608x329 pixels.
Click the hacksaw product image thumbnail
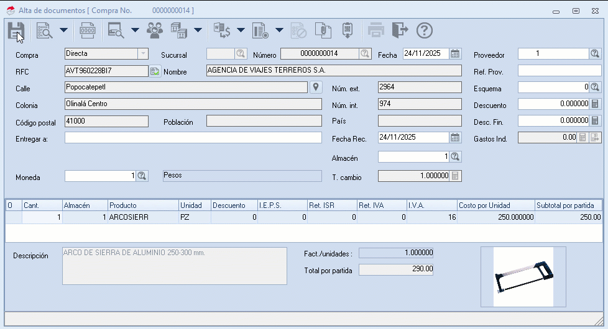[523, 277]
